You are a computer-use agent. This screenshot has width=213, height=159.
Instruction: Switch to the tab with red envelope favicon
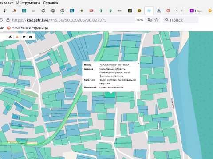(91, 11)
